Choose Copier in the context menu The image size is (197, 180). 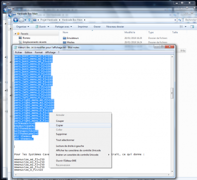click(x=80, y=125)
